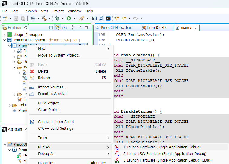229x164 pixels.
Task: Click the Forward navigation arrow icon
Action: coord(136,18)
